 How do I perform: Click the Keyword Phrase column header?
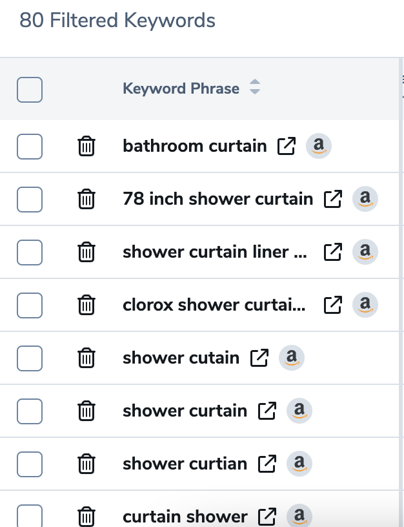pyautogui.click(x=181, y=89)
